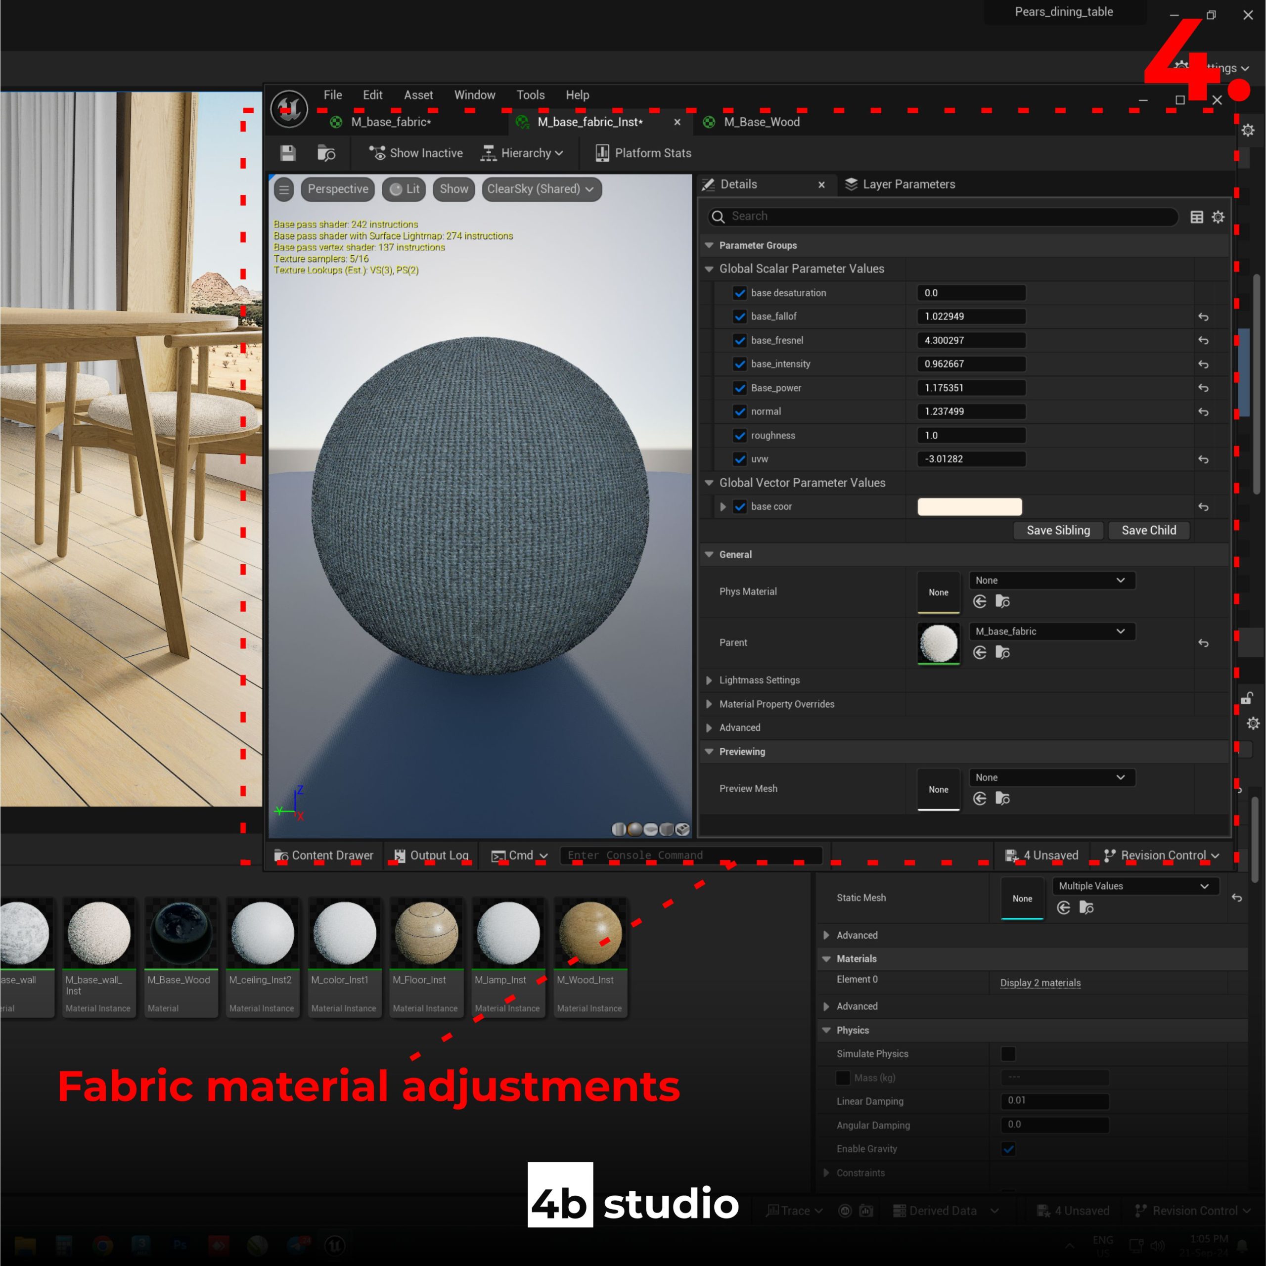Reset base_fresnel to default value
Screen dimensions: 1266x1266
coord(1203,341)
